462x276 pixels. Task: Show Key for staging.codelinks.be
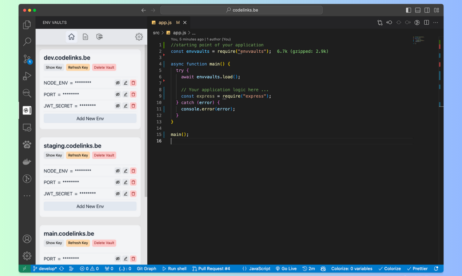[54, 155]
